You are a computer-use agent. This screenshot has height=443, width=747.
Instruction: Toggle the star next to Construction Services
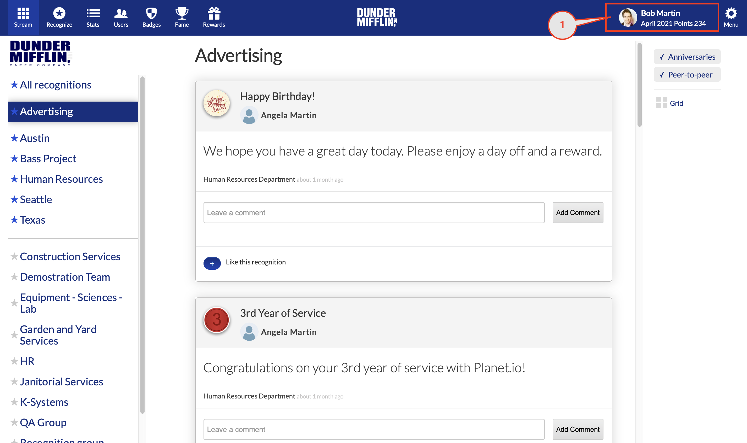tap(14, 256)
